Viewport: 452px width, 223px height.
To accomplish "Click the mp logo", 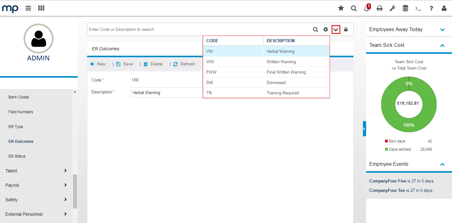I will (10, 8).
